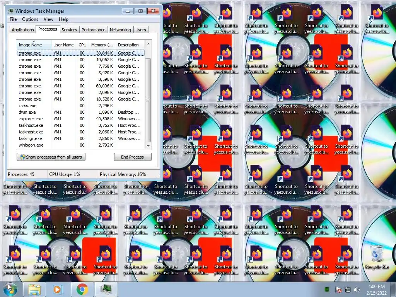Click the Task Manager title bar icon
The height and width of the screenshot is (297, 396).
click(11, 11)
